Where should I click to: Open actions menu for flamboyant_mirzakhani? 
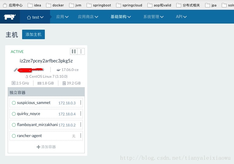point(80,125)
